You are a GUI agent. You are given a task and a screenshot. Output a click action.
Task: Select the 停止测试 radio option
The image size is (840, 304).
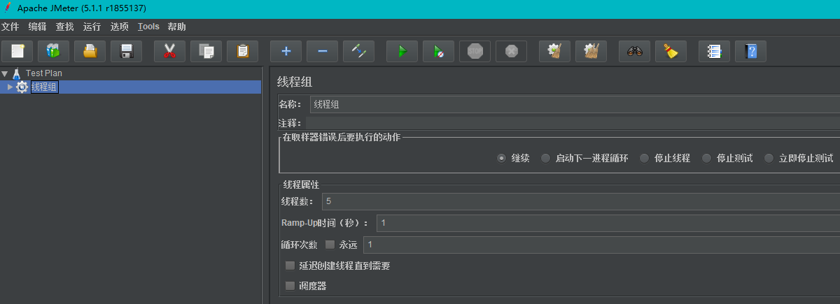point(706,158)
